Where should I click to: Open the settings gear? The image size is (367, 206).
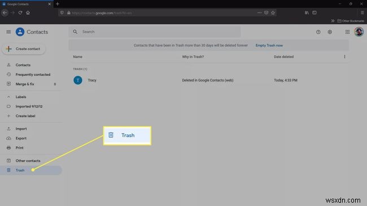[330, 32]
